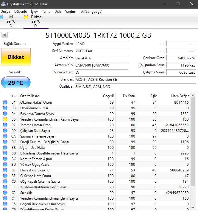Click the Çevirme Oranı value 5400 RPM
The image size is (198, 213).
coord(181,58)
